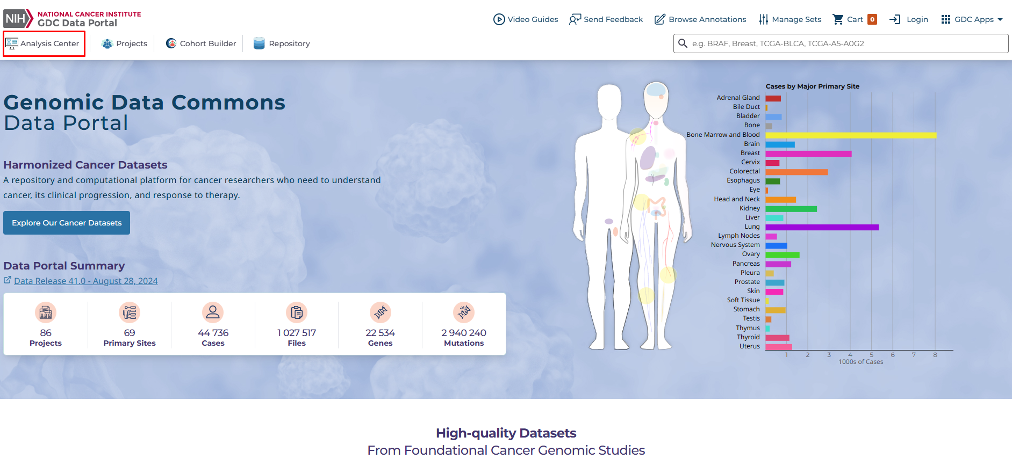
Task: Open the Repository database icon
Action: click(x=259, y=43)
